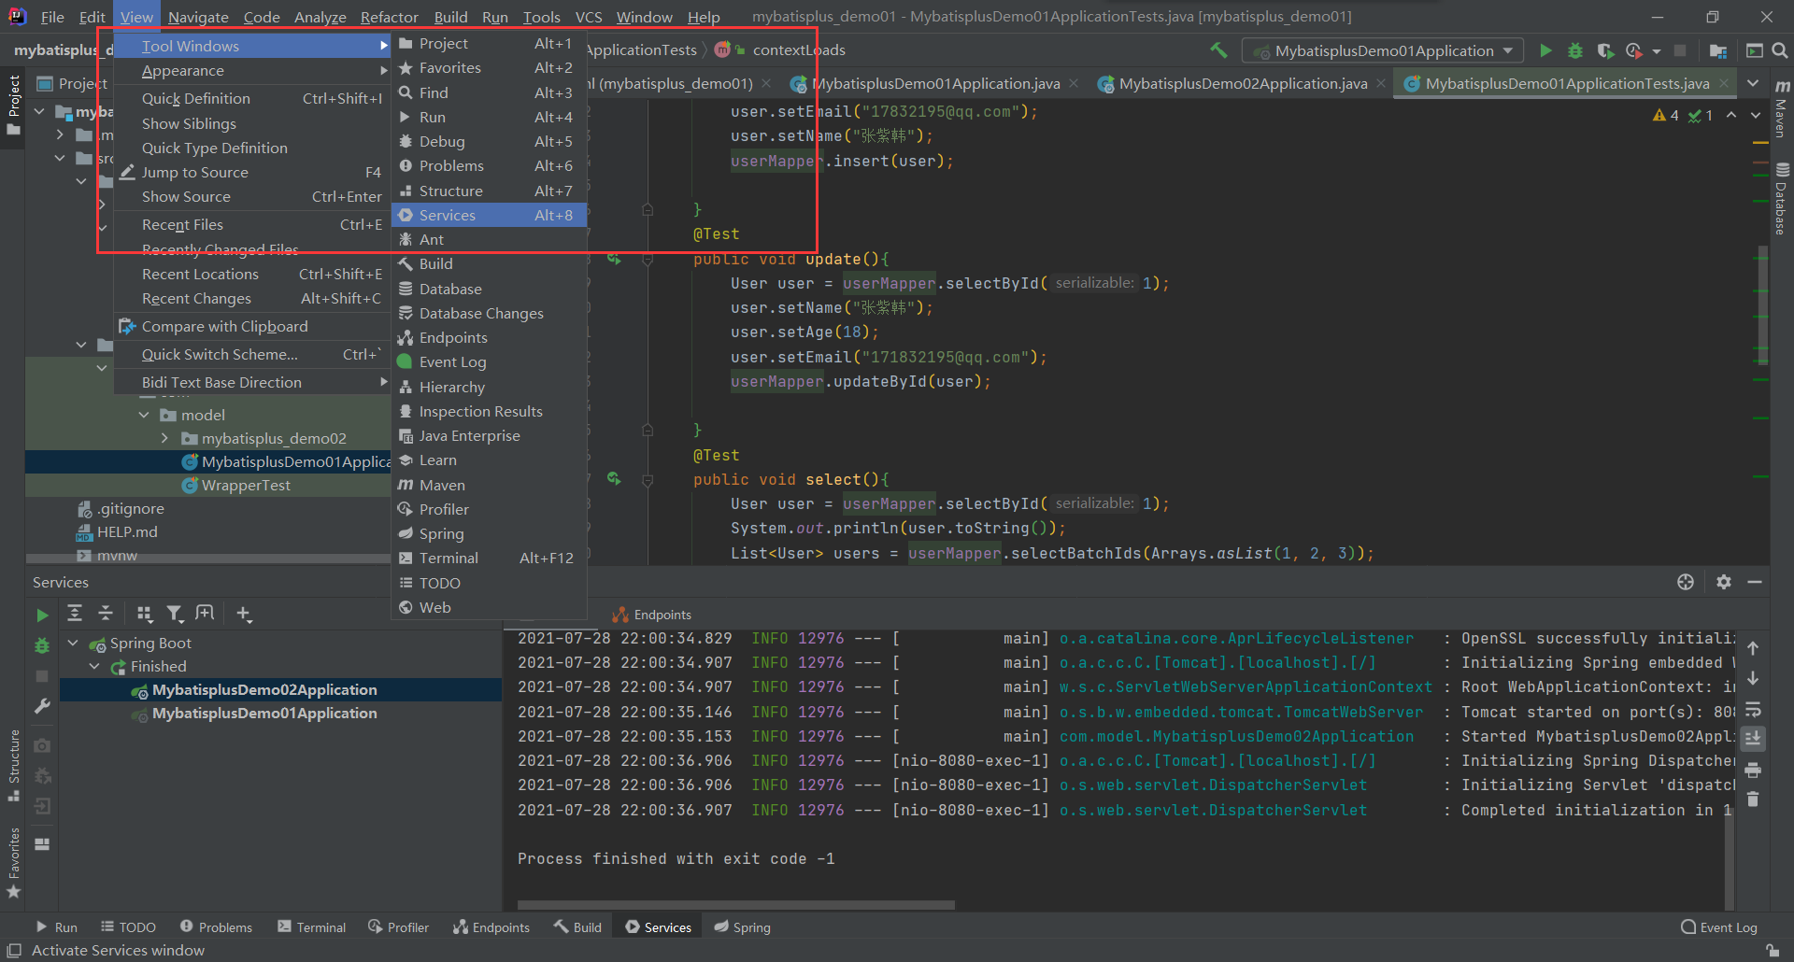
Task: Click the print icon beside the console
Action: point(1753,771)
